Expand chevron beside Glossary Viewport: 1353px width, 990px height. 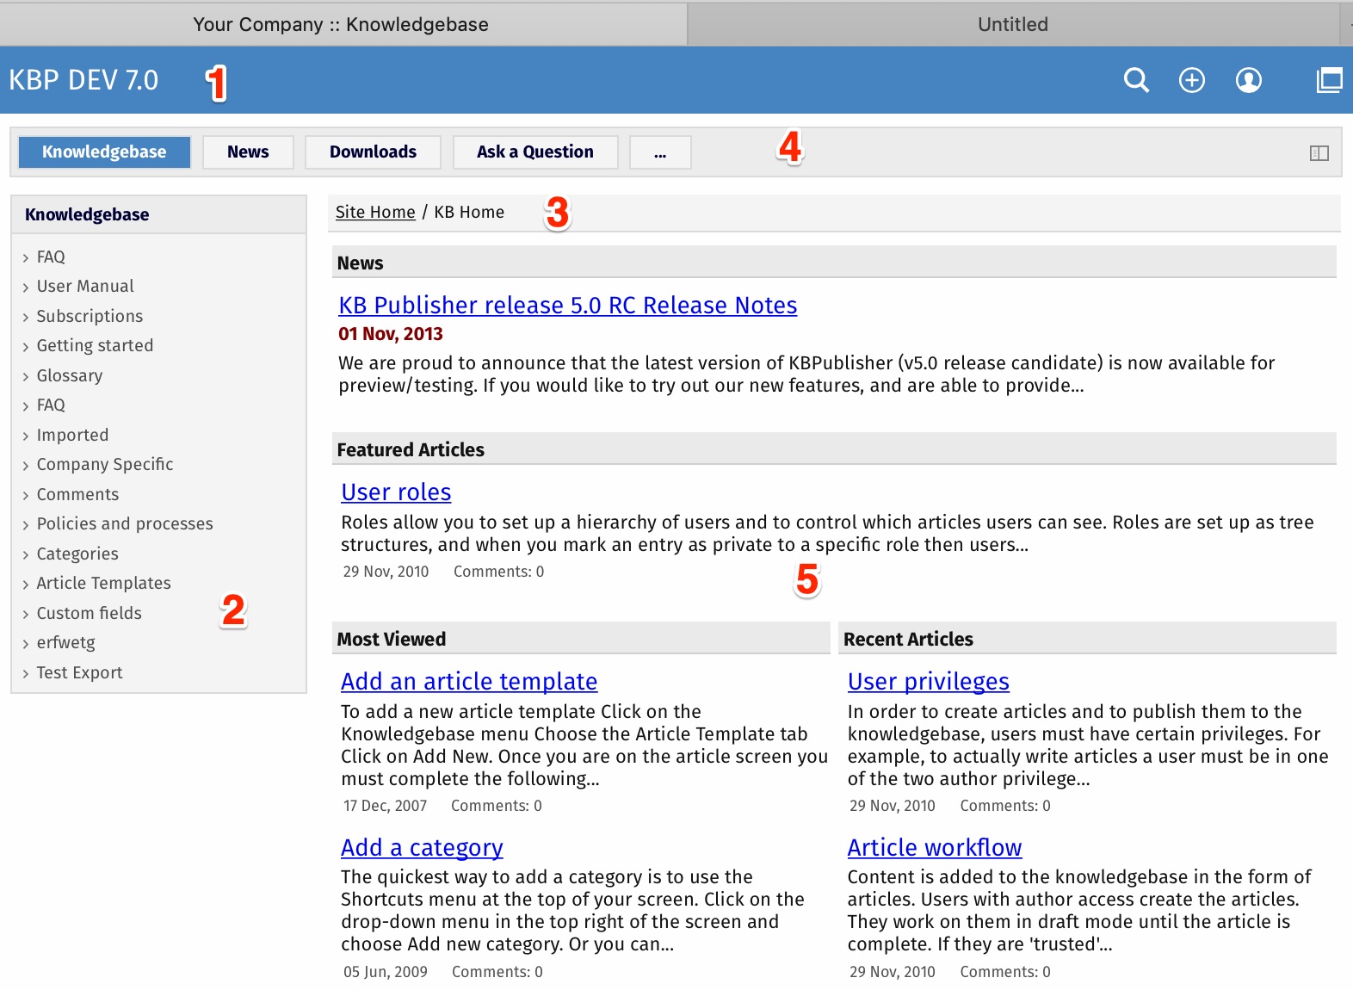tap(26, 376)
